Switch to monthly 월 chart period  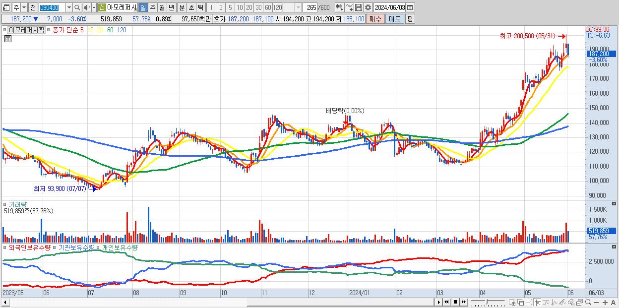click(x=162, y=7)
